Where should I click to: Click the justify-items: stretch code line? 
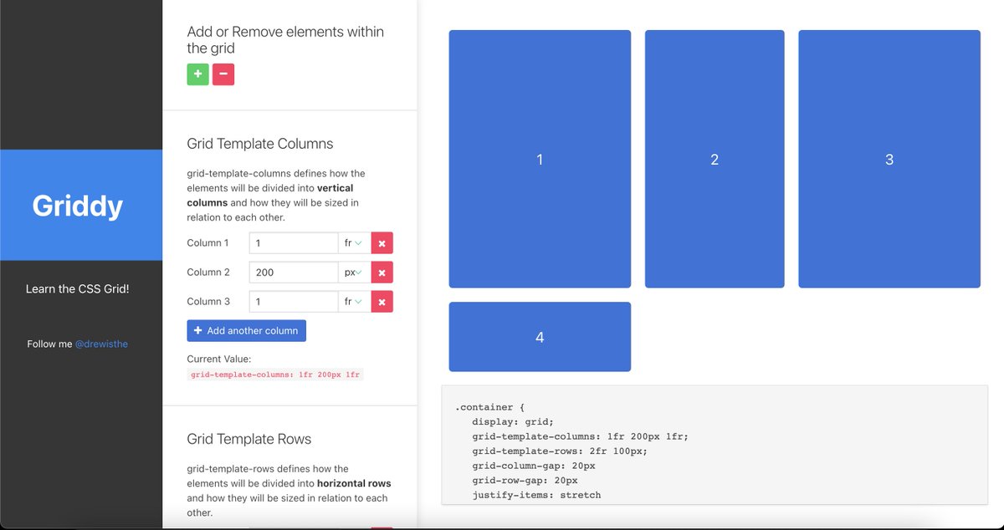pyautogui.click(x=536, y=495)
